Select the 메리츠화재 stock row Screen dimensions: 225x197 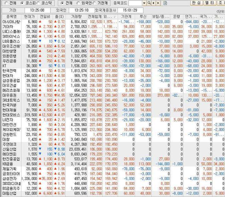[x=113, y=90]
